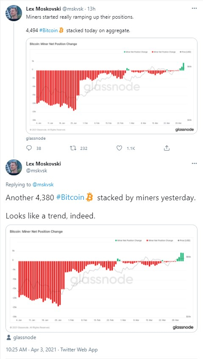The height and width of the screenshot is (359, 203).
Task: Open the second glassnode chart image
Action: (101, 279)
